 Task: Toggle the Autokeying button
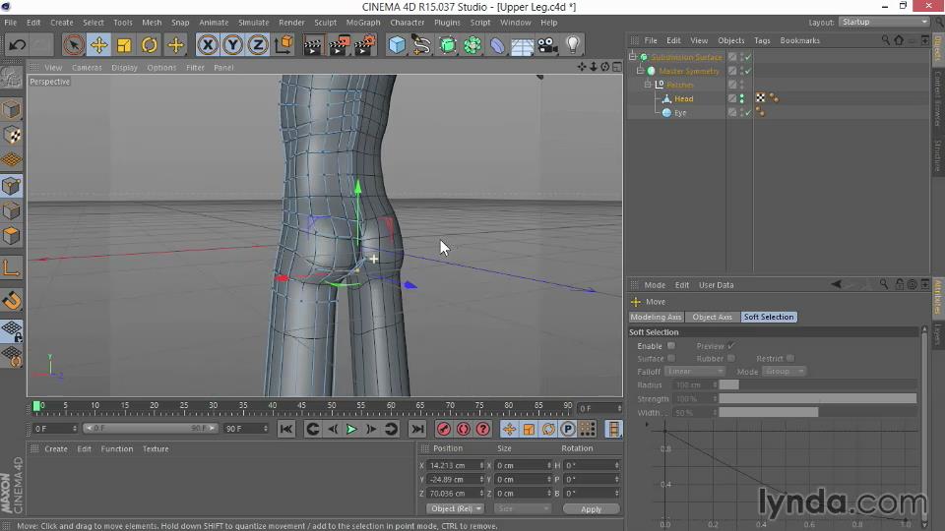[x=463, y=430]
